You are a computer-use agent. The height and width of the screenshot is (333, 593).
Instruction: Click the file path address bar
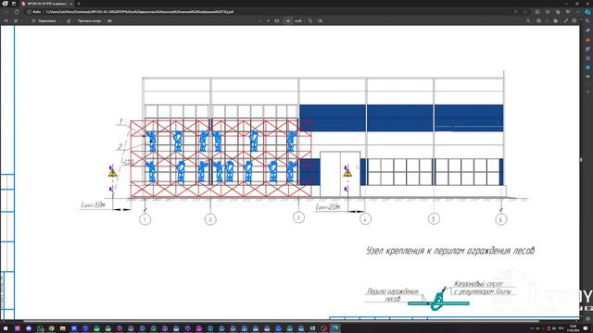click(x=265, y=12)
